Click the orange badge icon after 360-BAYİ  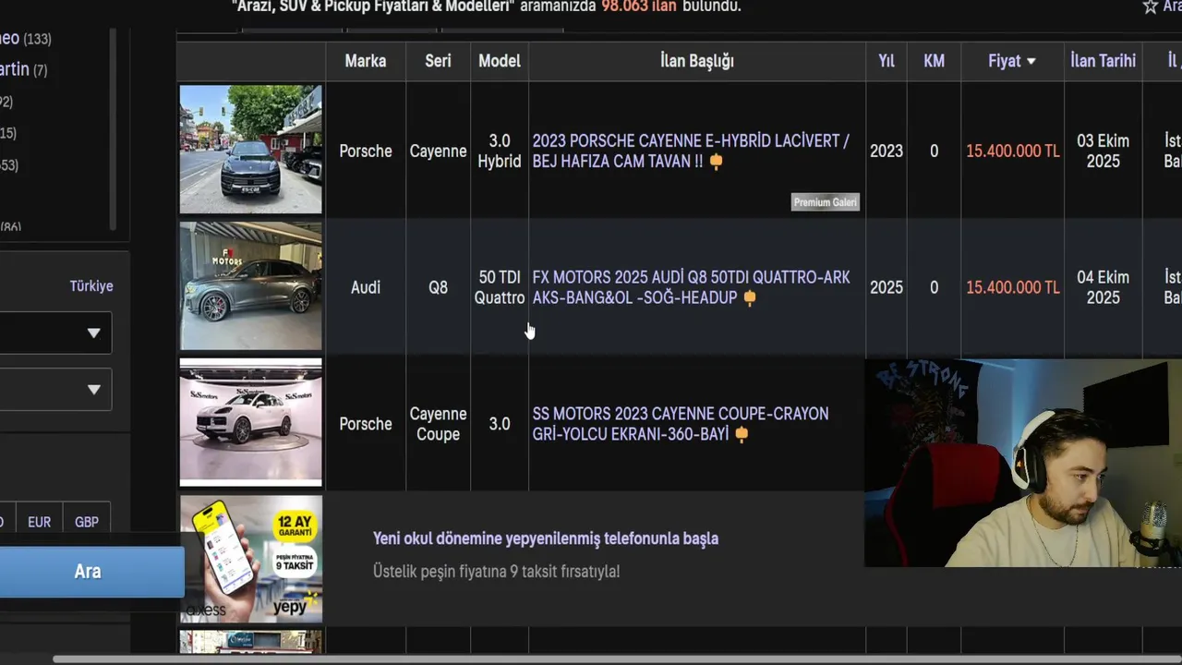742,434
